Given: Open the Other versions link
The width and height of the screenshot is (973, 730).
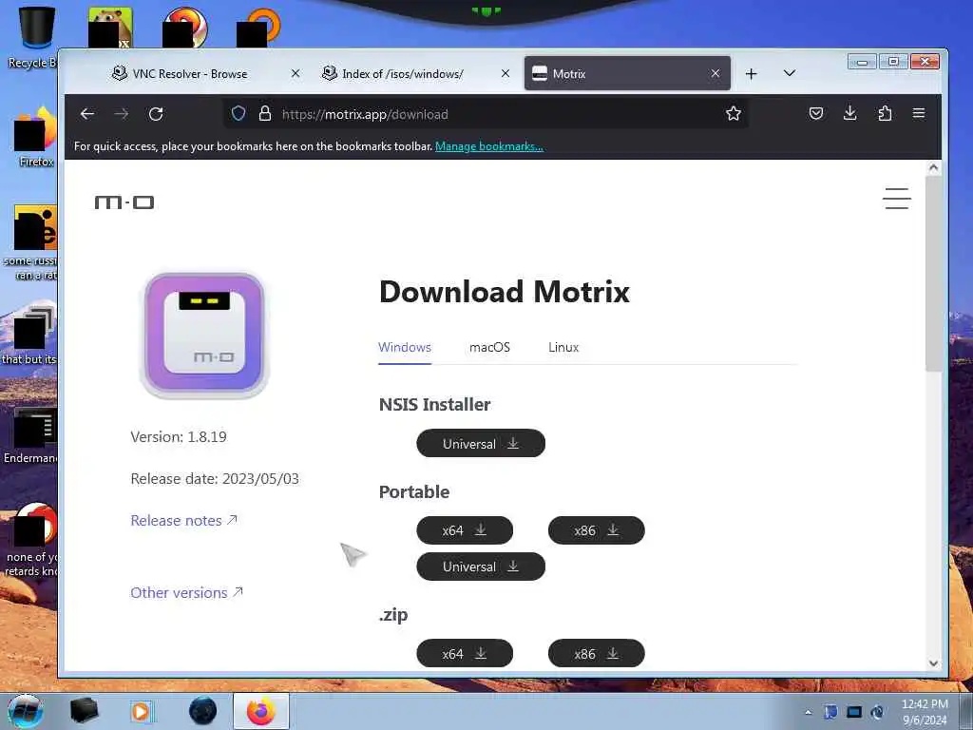Looking at the screenshot, I should click(186, 593).
